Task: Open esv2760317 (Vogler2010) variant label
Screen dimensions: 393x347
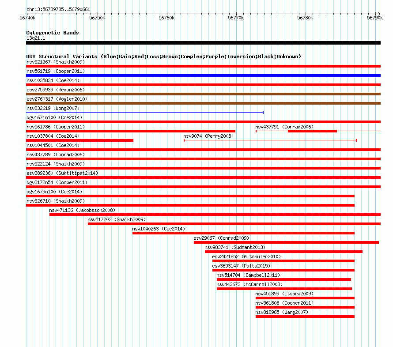Action: [x=57, y=99]
